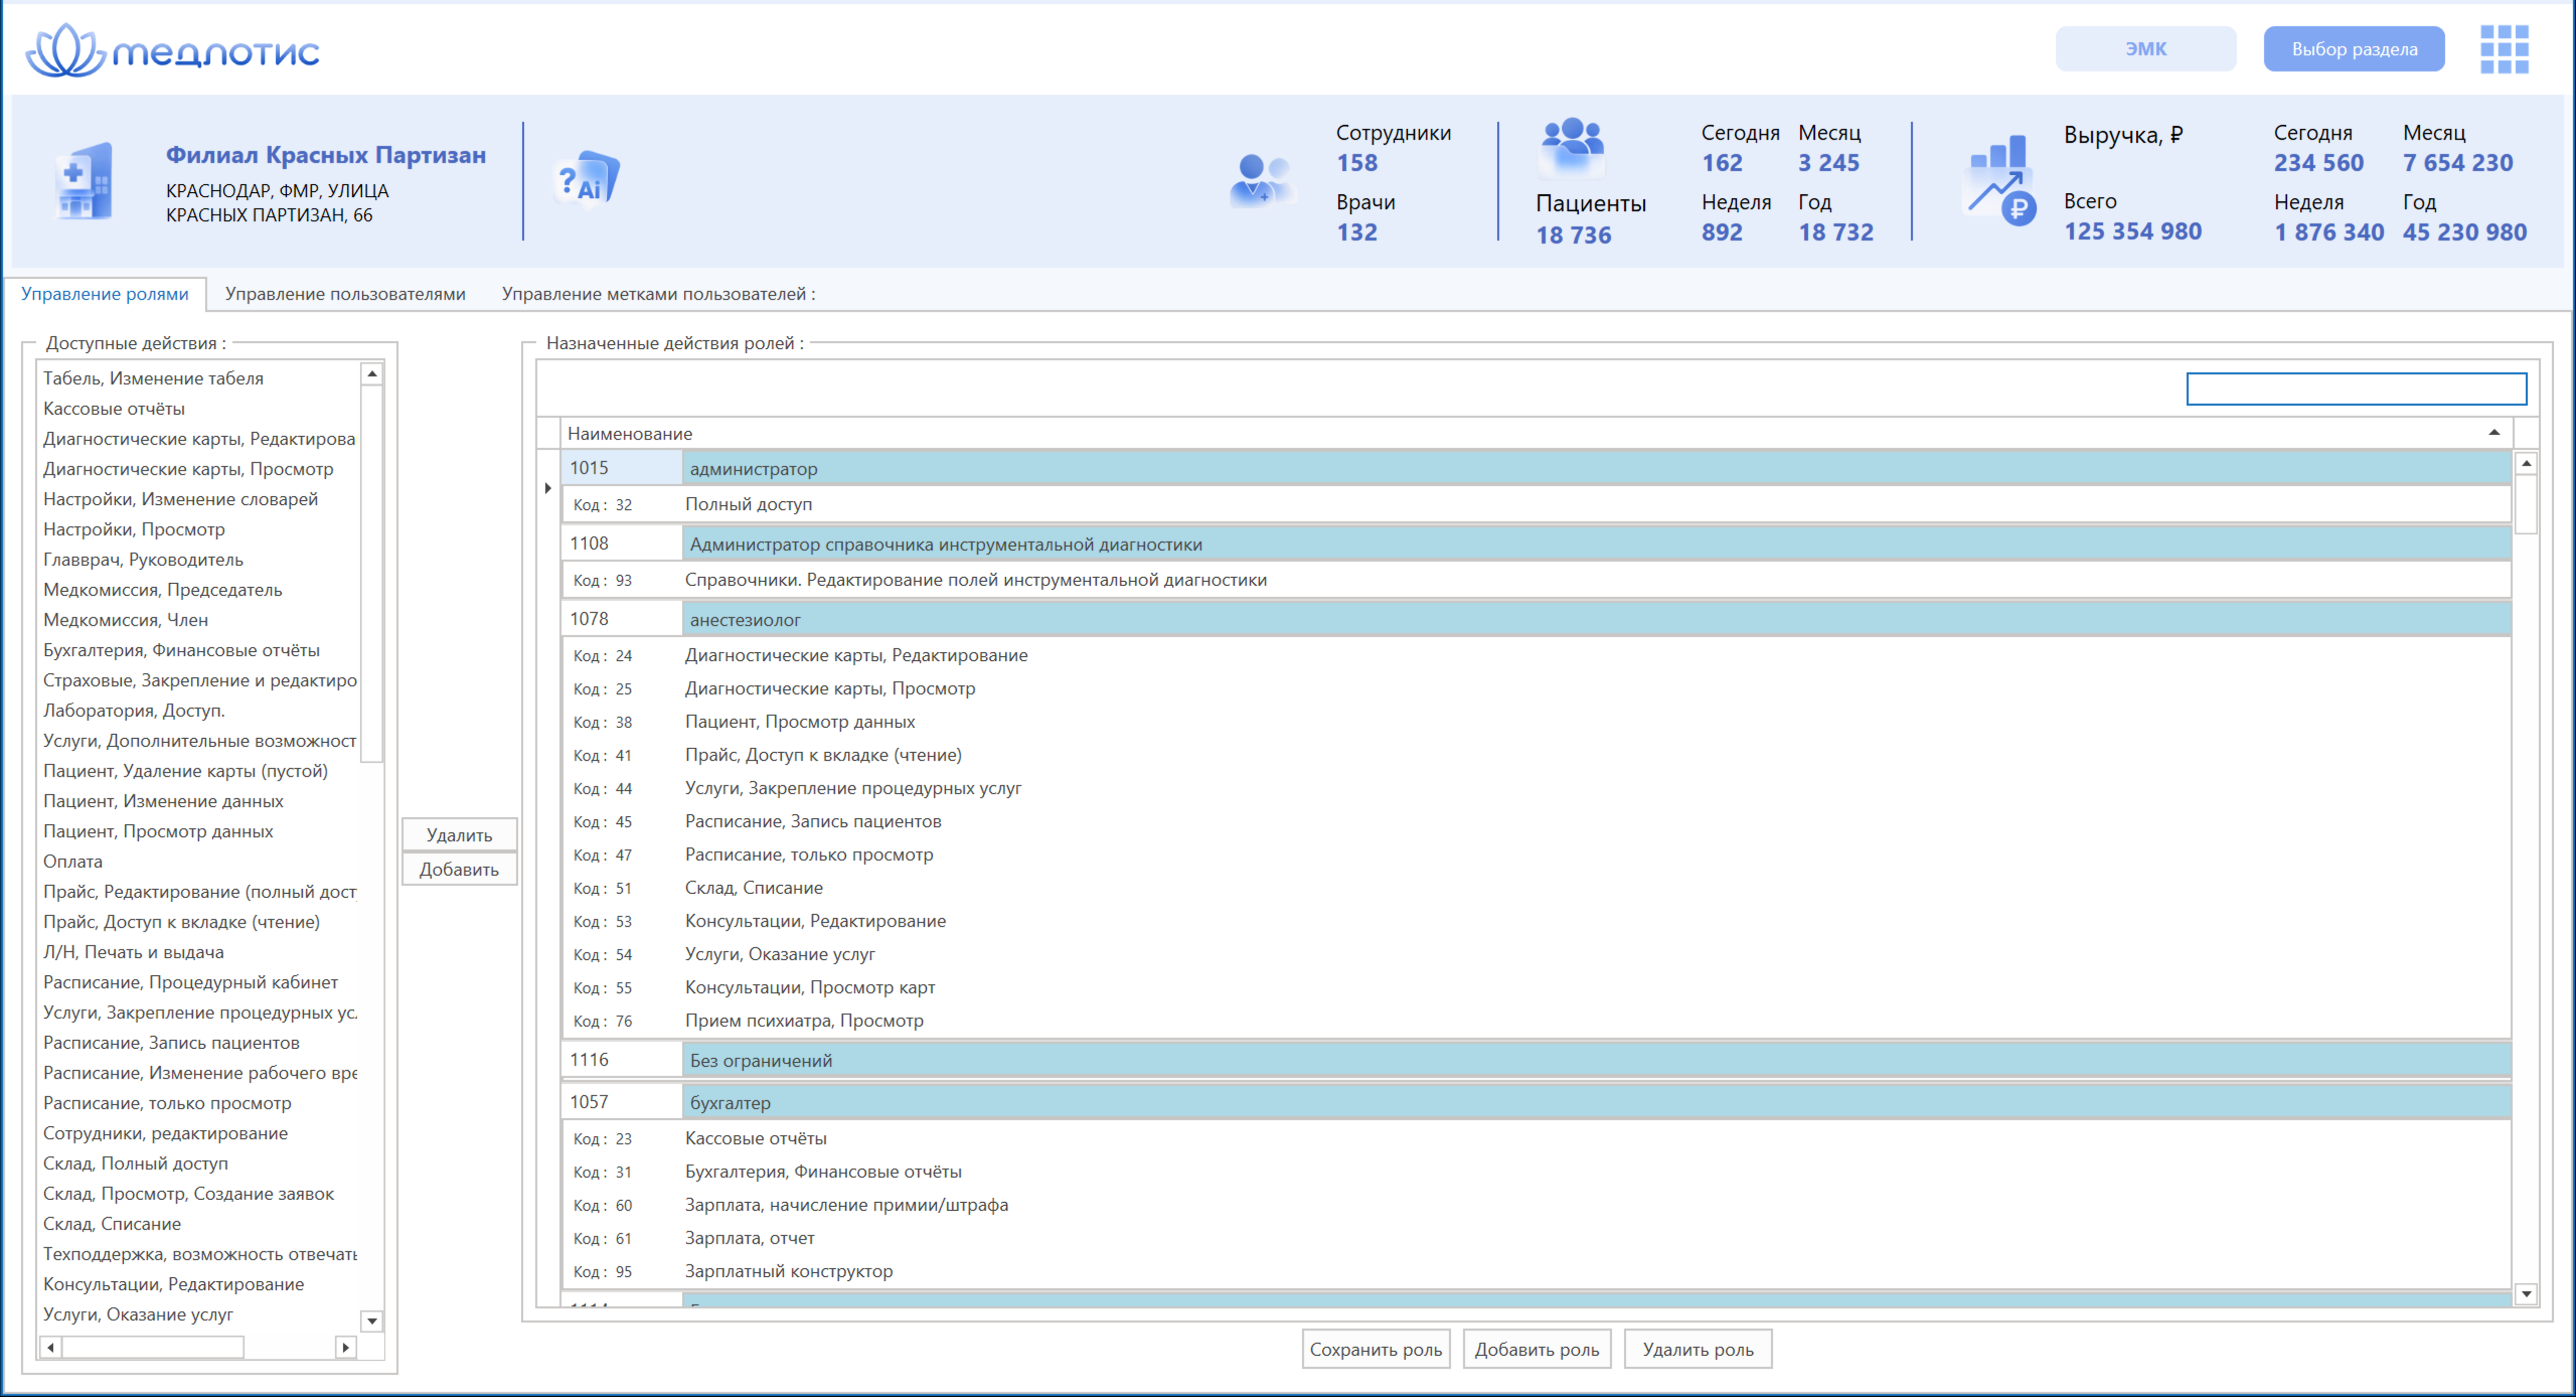Screen dimensions: 2576x1397
Task: Sort by the Наименование column arrow
Action: (2494, 432)
